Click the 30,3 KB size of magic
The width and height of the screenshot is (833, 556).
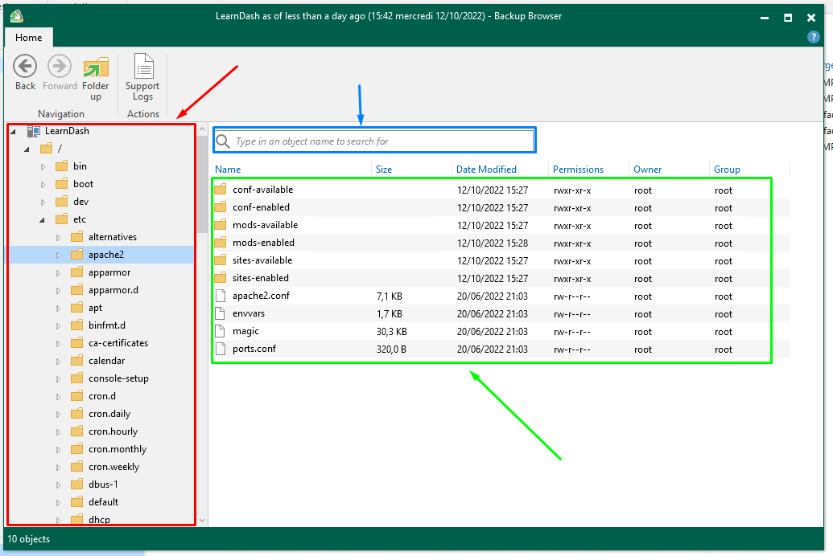(x=391, y=332)
